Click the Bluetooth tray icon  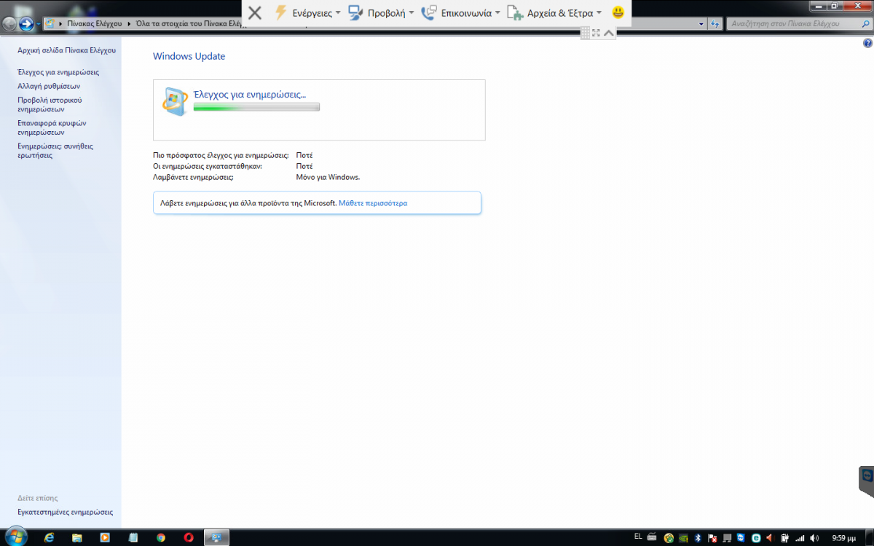coord(698,538)
